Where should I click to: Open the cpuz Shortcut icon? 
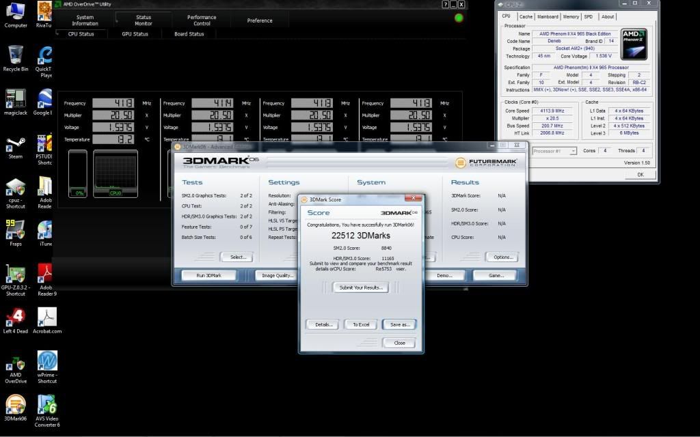(16, 193)
